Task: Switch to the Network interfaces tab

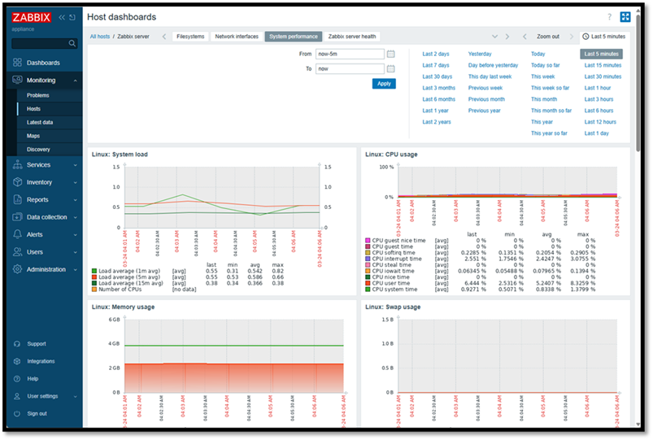Action: (x=236, y=37)
